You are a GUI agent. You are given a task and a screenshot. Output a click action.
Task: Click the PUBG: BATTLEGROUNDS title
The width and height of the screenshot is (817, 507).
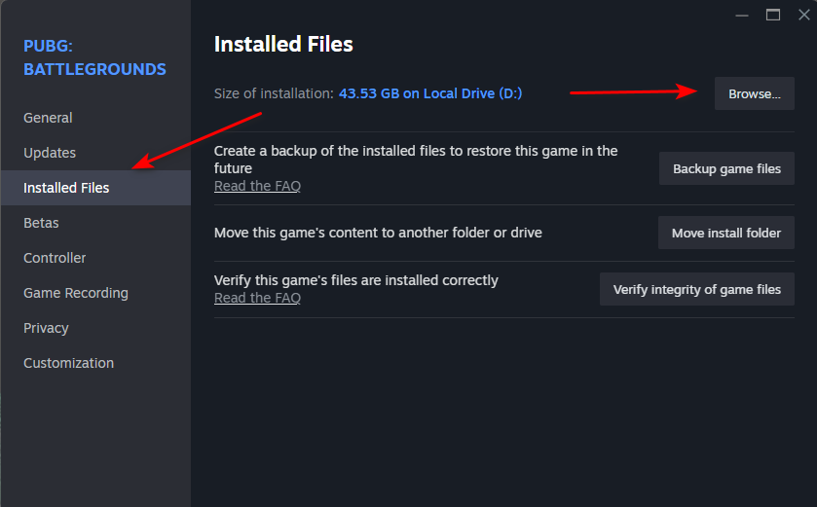point(94,57)
